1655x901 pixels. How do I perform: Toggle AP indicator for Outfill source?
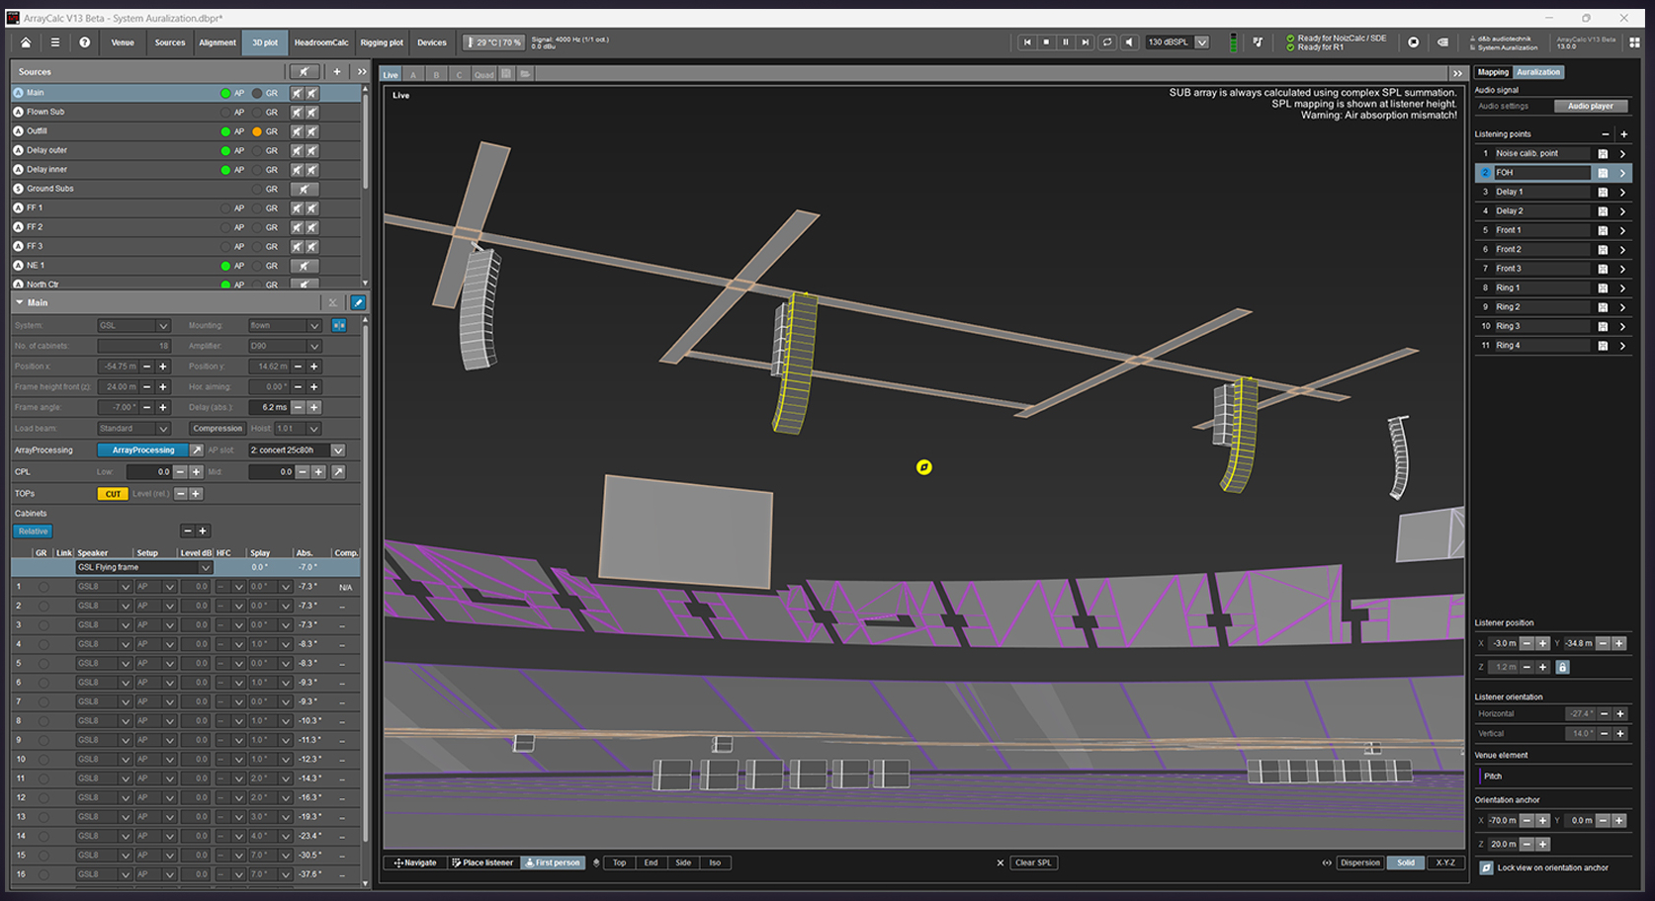point(225,131)
